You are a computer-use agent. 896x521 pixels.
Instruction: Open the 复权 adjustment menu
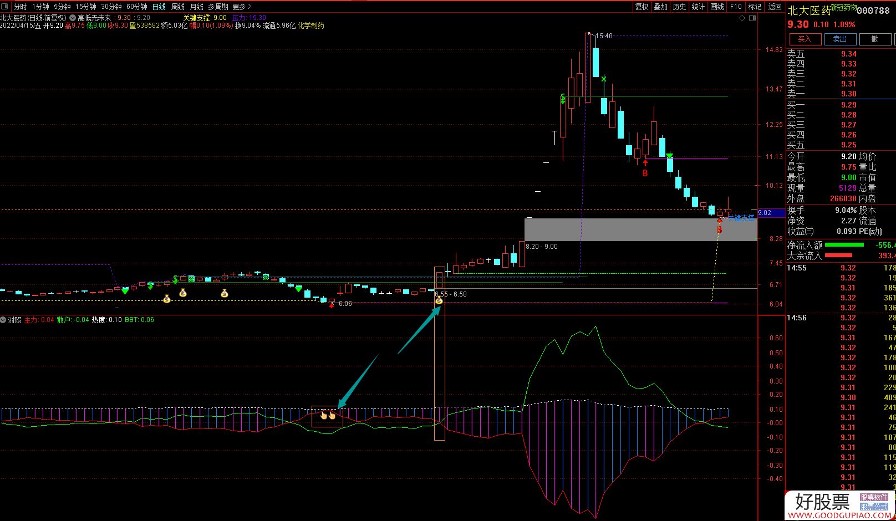[642, 7]
